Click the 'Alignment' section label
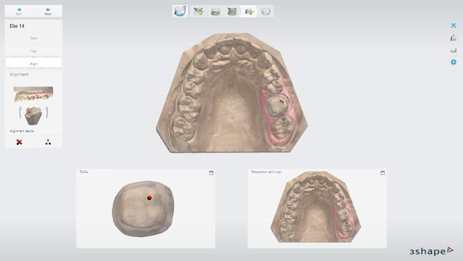The height and width of the screenshot is (261, 463). pos(19,74)
